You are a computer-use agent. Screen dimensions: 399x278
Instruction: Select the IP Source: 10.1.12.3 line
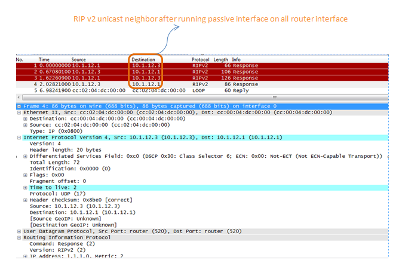[75, 206]
